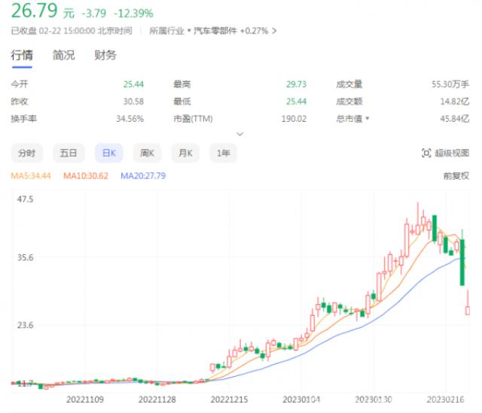The image size is (482, 413).
Task: Show the 周K weekly chart
Action: click(x=147, y=153)
